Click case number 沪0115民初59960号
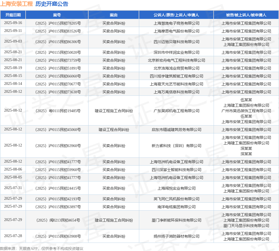 tap(58, 170)
